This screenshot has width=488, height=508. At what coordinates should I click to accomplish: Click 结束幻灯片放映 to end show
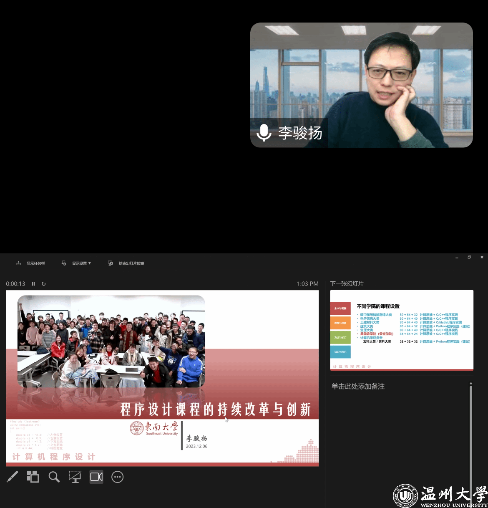tap(131, 263)
